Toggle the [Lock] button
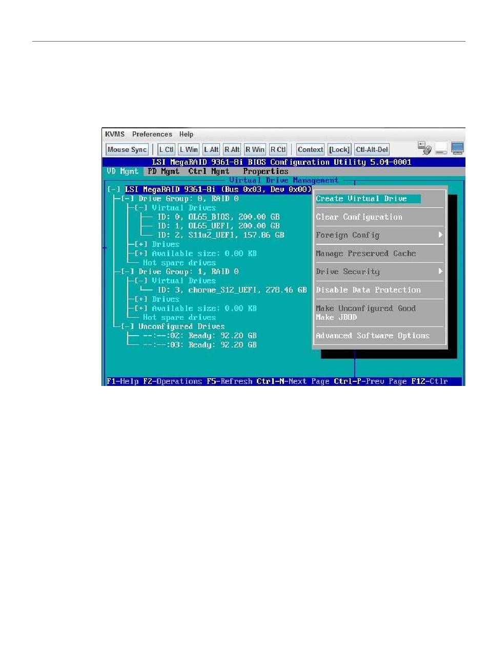 [x=339, y=149]
